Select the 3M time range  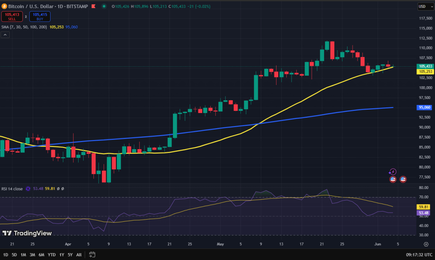coord(32,254)
